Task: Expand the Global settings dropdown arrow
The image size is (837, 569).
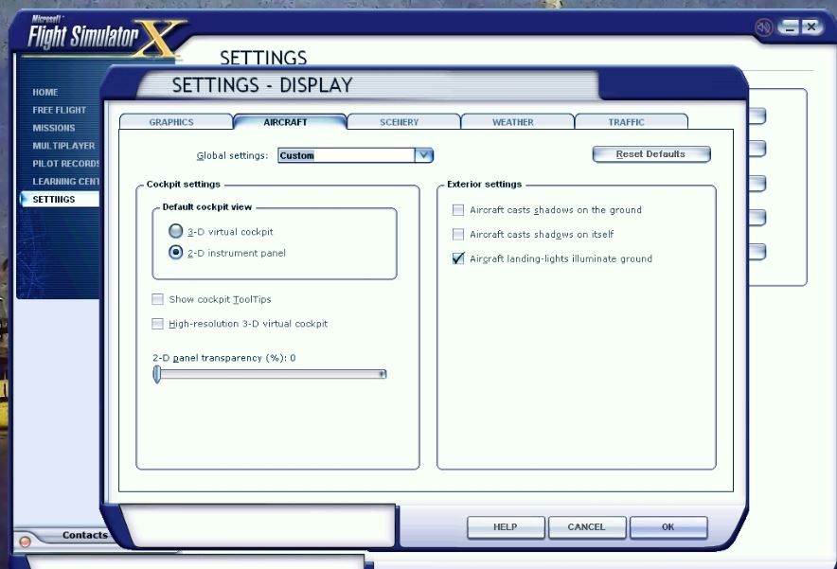Action: pos(424,155)
